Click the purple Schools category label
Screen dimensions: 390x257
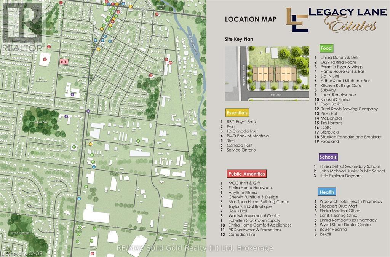pos(328,157)
